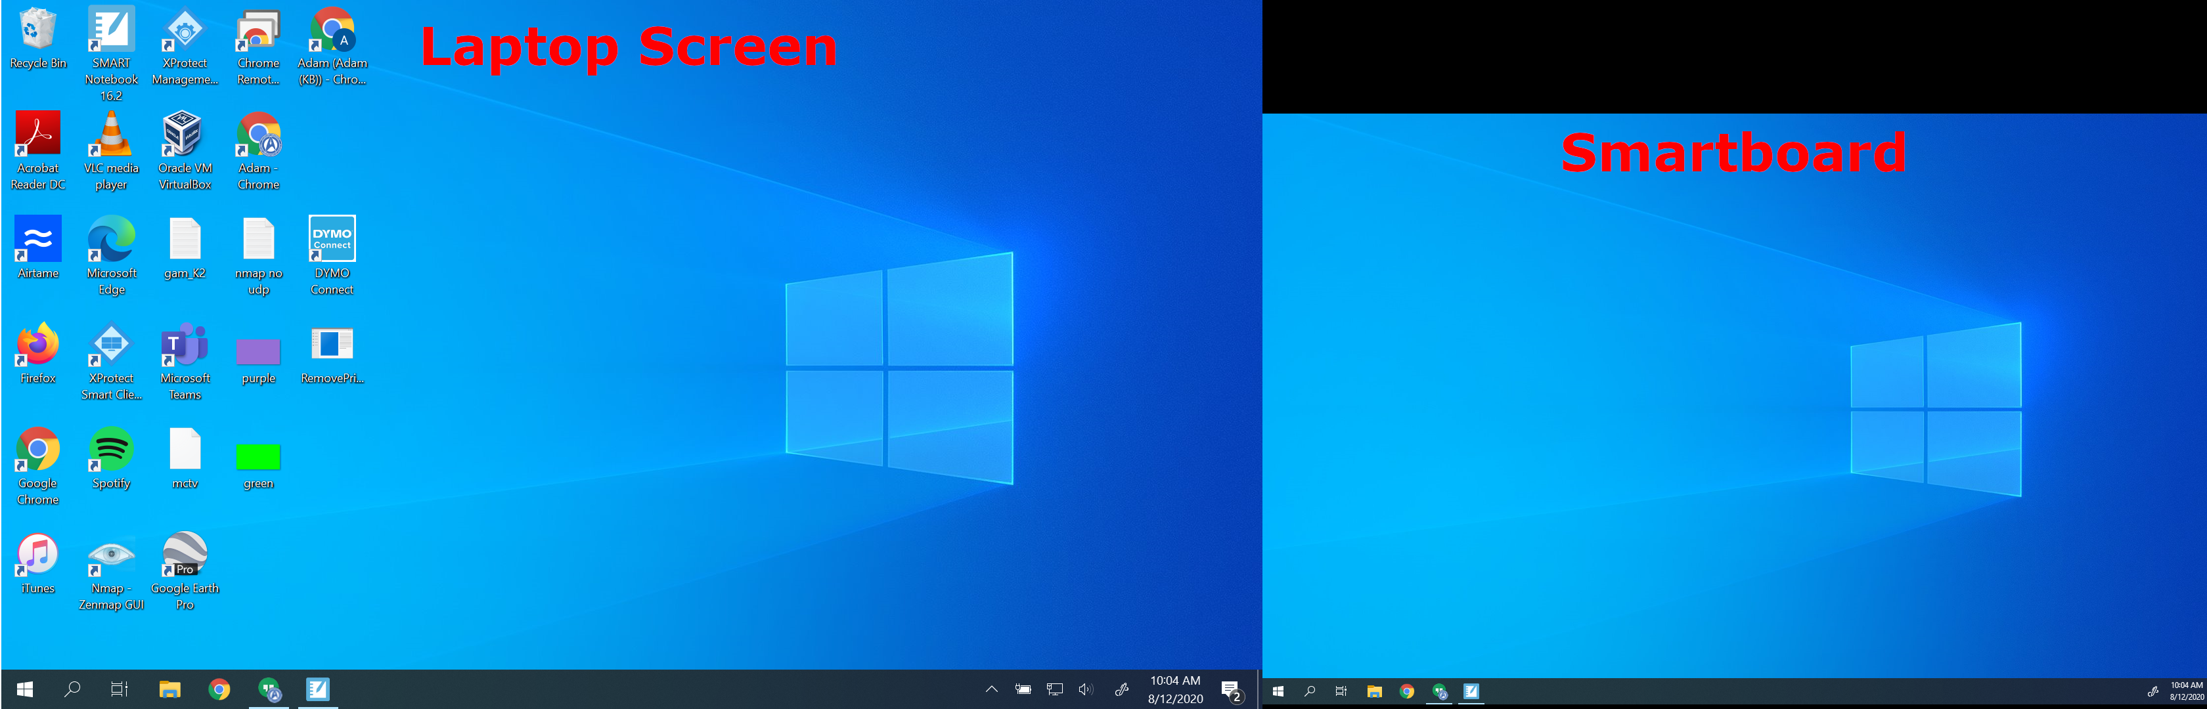Image resolution: width=2207 pixels, height=709 pixels.
Task: Open the Microsoft Edge desktop icon
Action: [x=112, y=240]
